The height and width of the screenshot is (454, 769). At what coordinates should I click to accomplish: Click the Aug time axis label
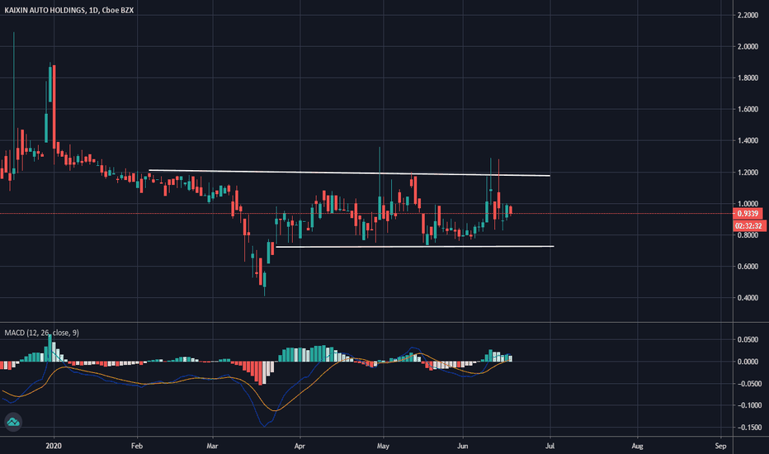tap(637, 446)
